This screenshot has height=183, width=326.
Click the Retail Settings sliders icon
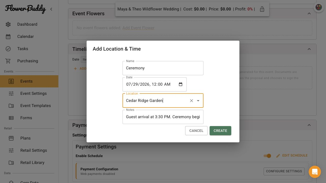(11, 150)
